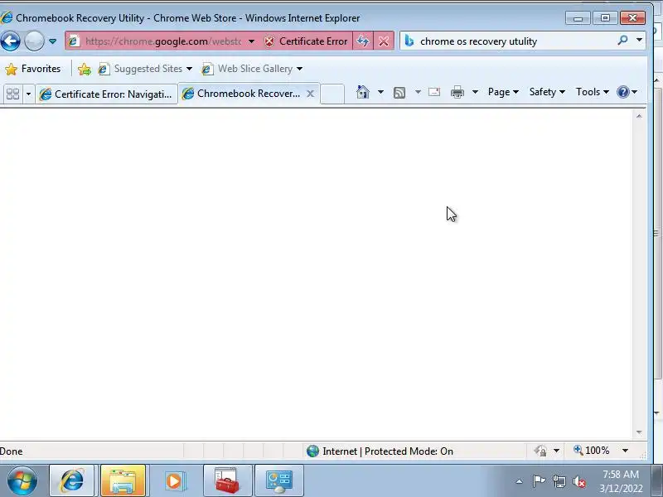Click the page scrollbar down arrow
This screenshot has width=663, height=497.
(639, 432)
